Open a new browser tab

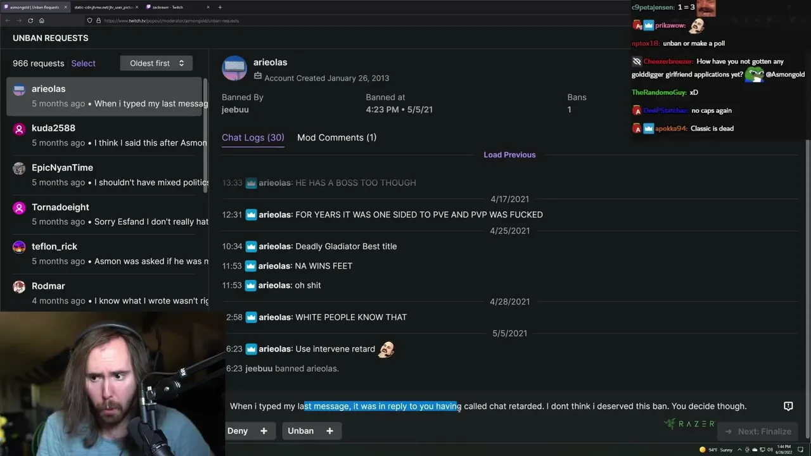[220, 7]
